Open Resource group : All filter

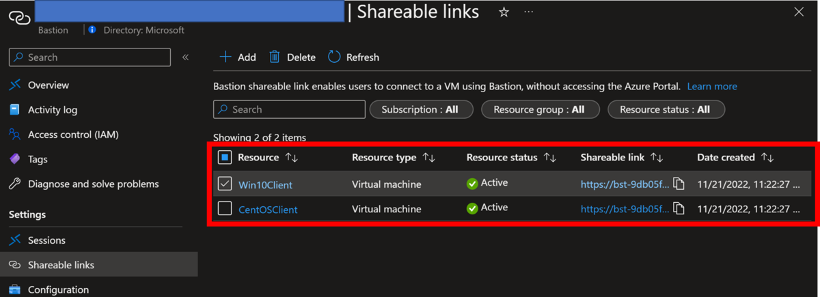[x=540, y=109]
